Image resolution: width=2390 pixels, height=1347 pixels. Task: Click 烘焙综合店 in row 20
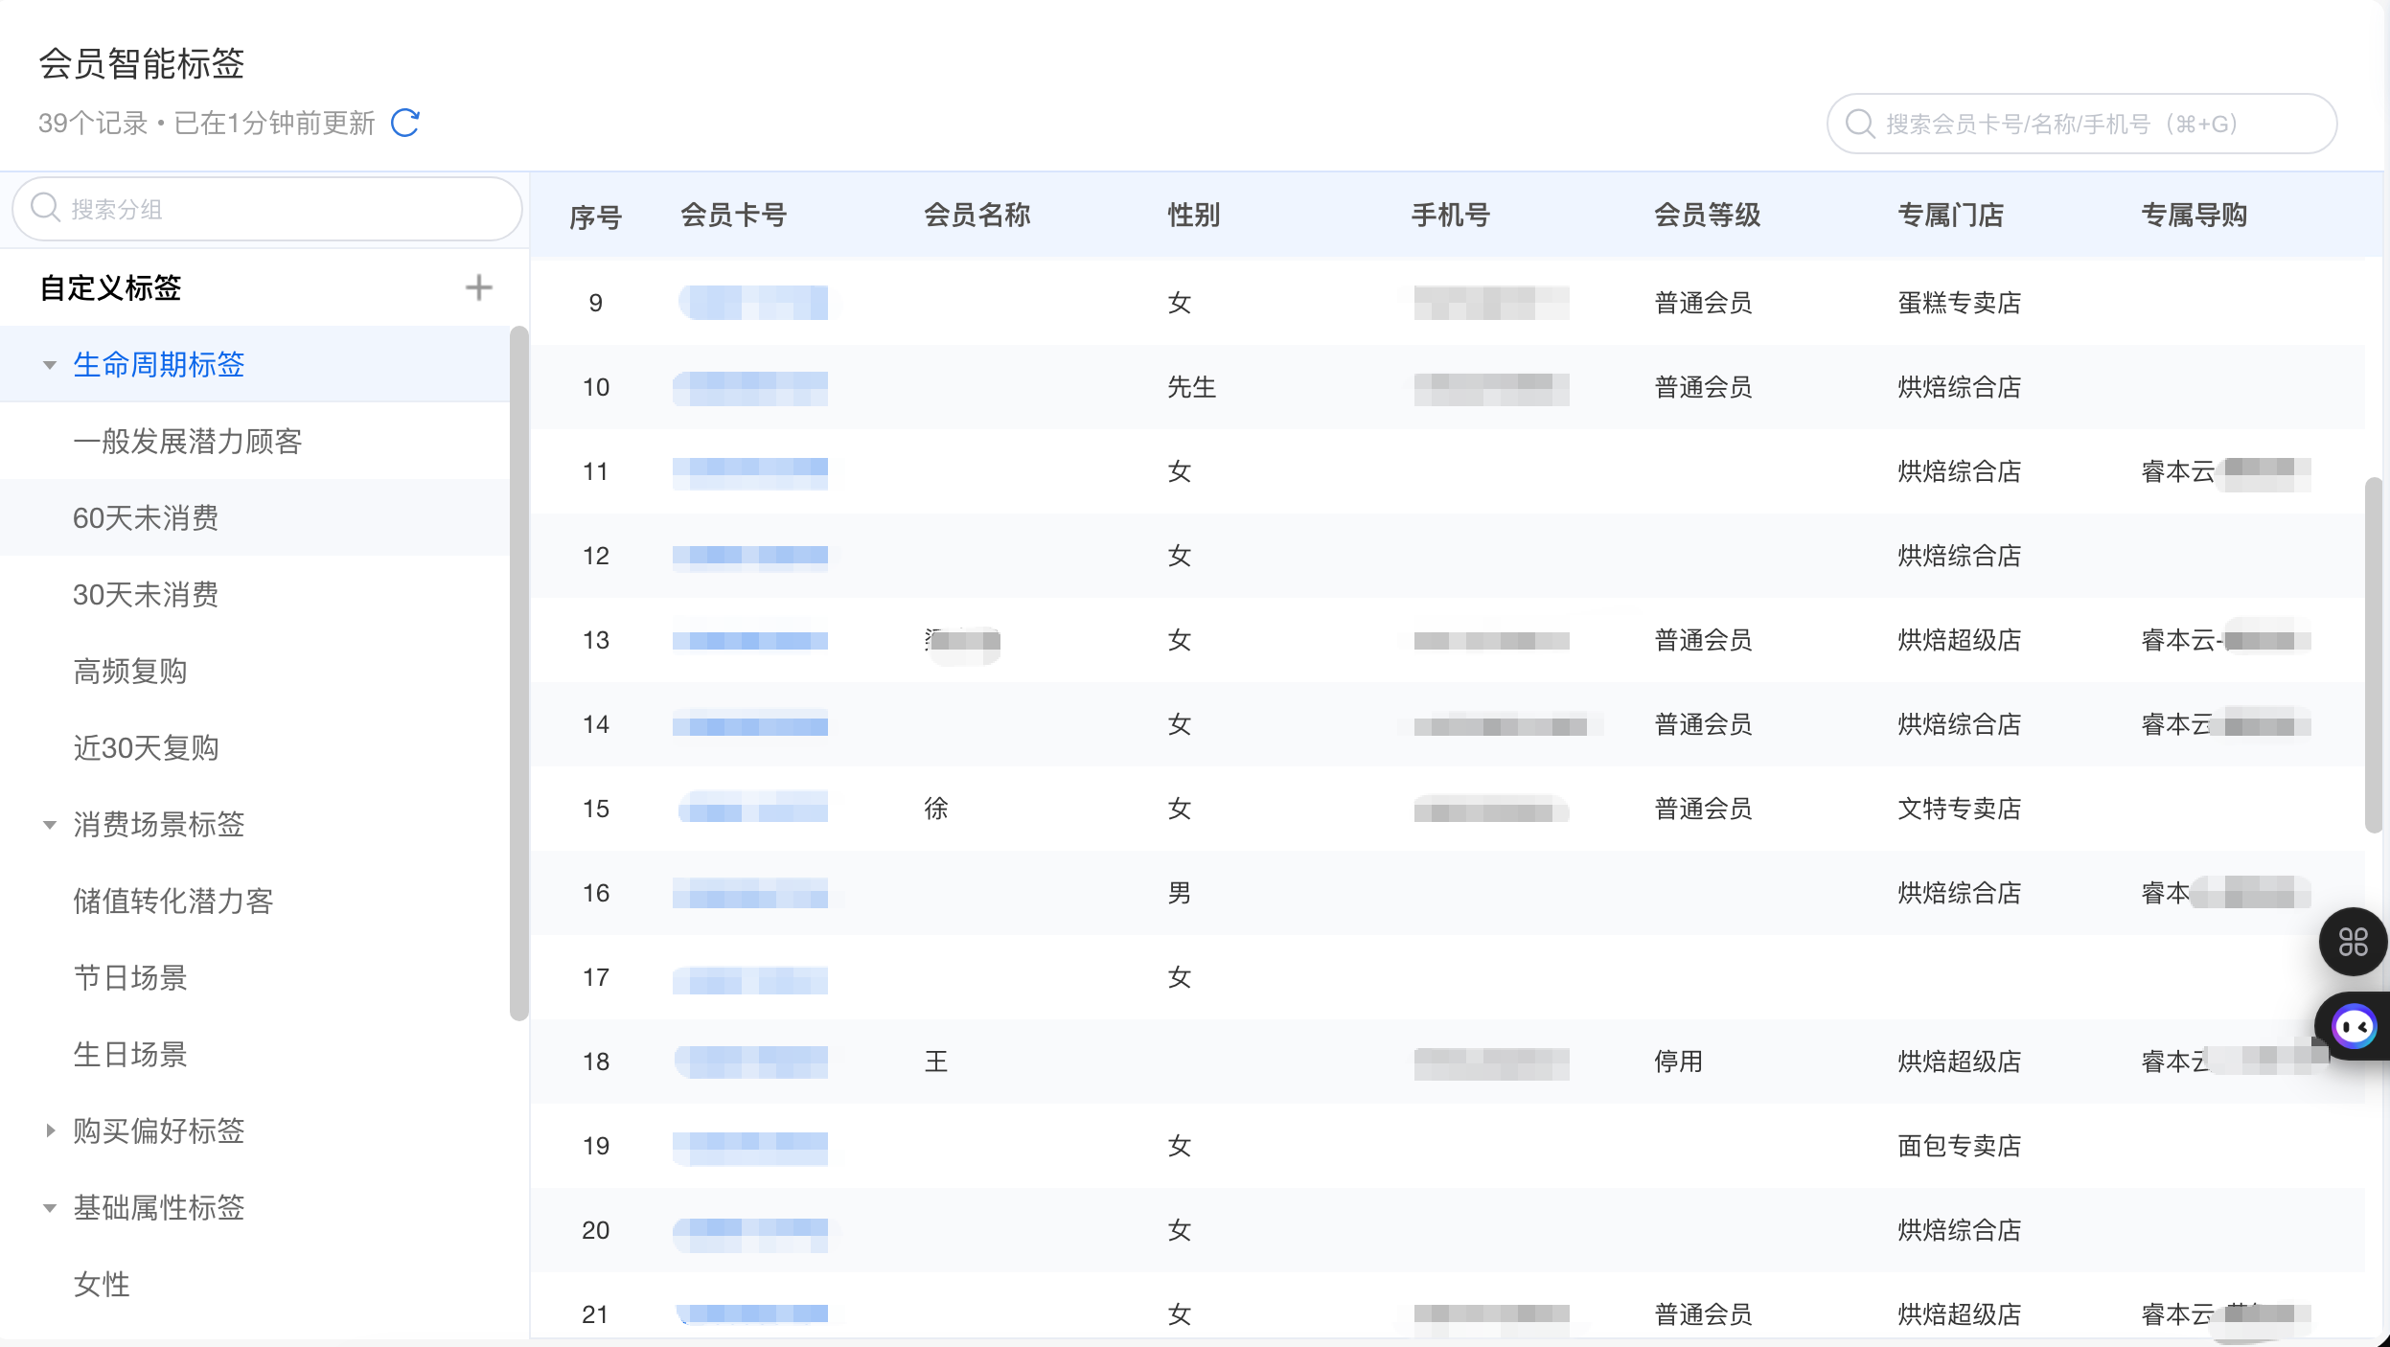pos(1960,1230)
